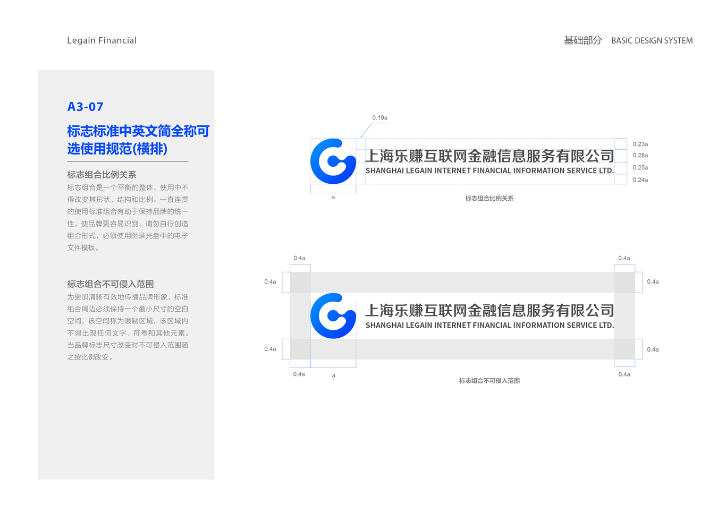
Task: Click the sidebar line "文件模板。"
Action: click(x=83, y=247)
